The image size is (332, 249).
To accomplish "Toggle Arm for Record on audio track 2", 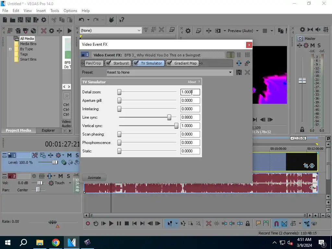I will 34,176.
